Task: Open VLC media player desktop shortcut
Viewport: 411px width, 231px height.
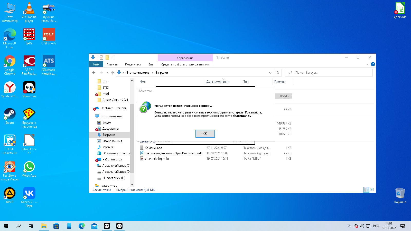Action: 29,12
